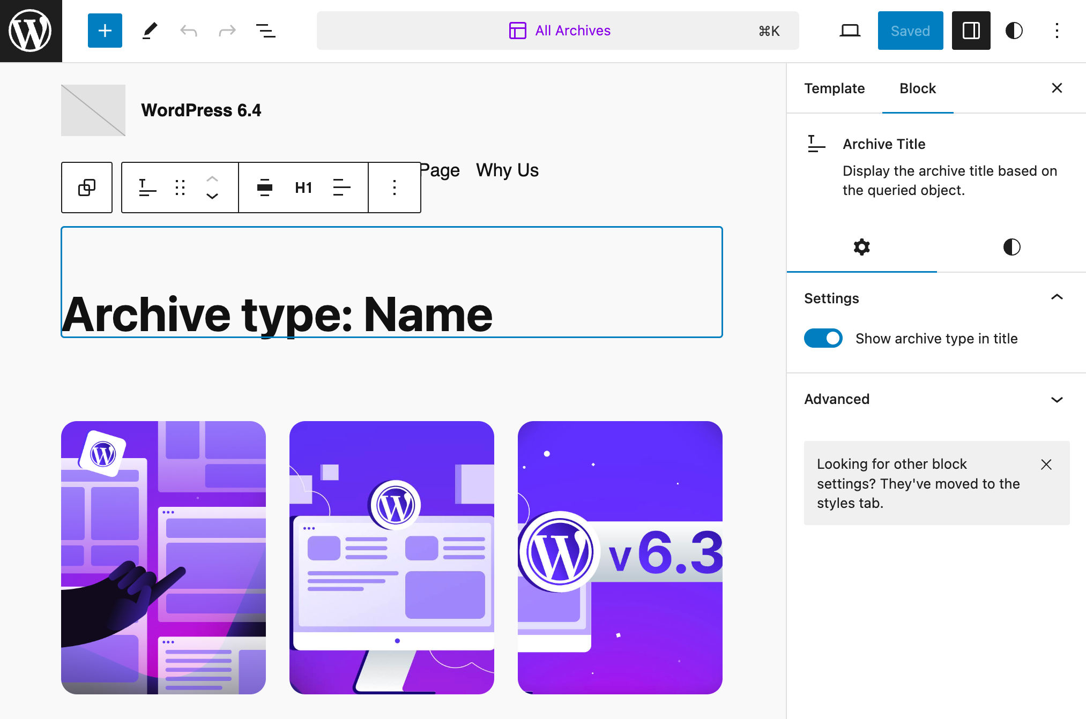The image size is (1086, 719).
Task: Click the Redo arrow icon
Action: click(226, 31)
